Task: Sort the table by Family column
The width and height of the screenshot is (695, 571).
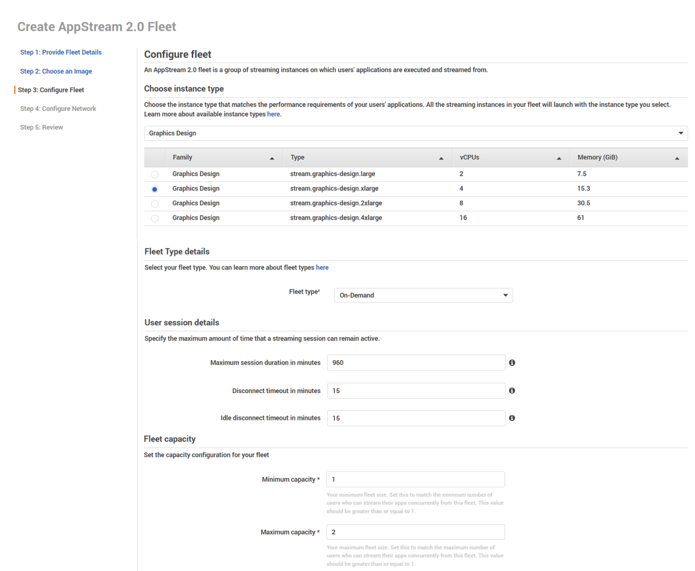Action: click(x=272, y=157)
